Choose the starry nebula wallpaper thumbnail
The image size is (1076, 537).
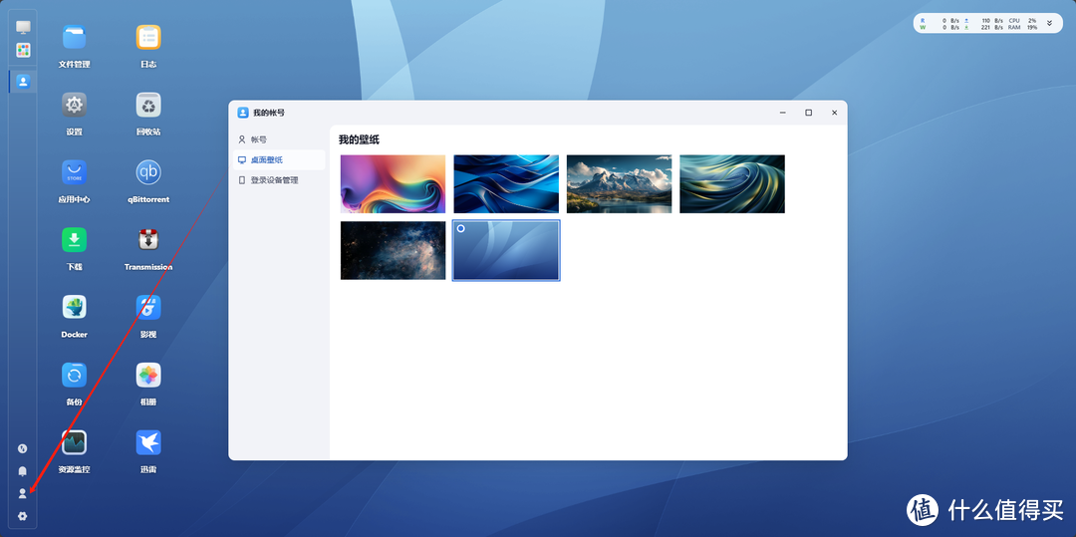tap(394, 250)
